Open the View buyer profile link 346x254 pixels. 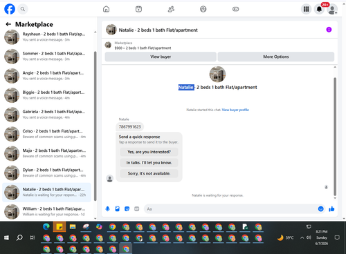click(235, 110)
